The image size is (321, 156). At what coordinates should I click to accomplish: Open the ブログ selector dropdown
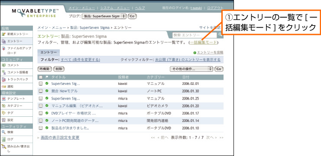[104, 16]
